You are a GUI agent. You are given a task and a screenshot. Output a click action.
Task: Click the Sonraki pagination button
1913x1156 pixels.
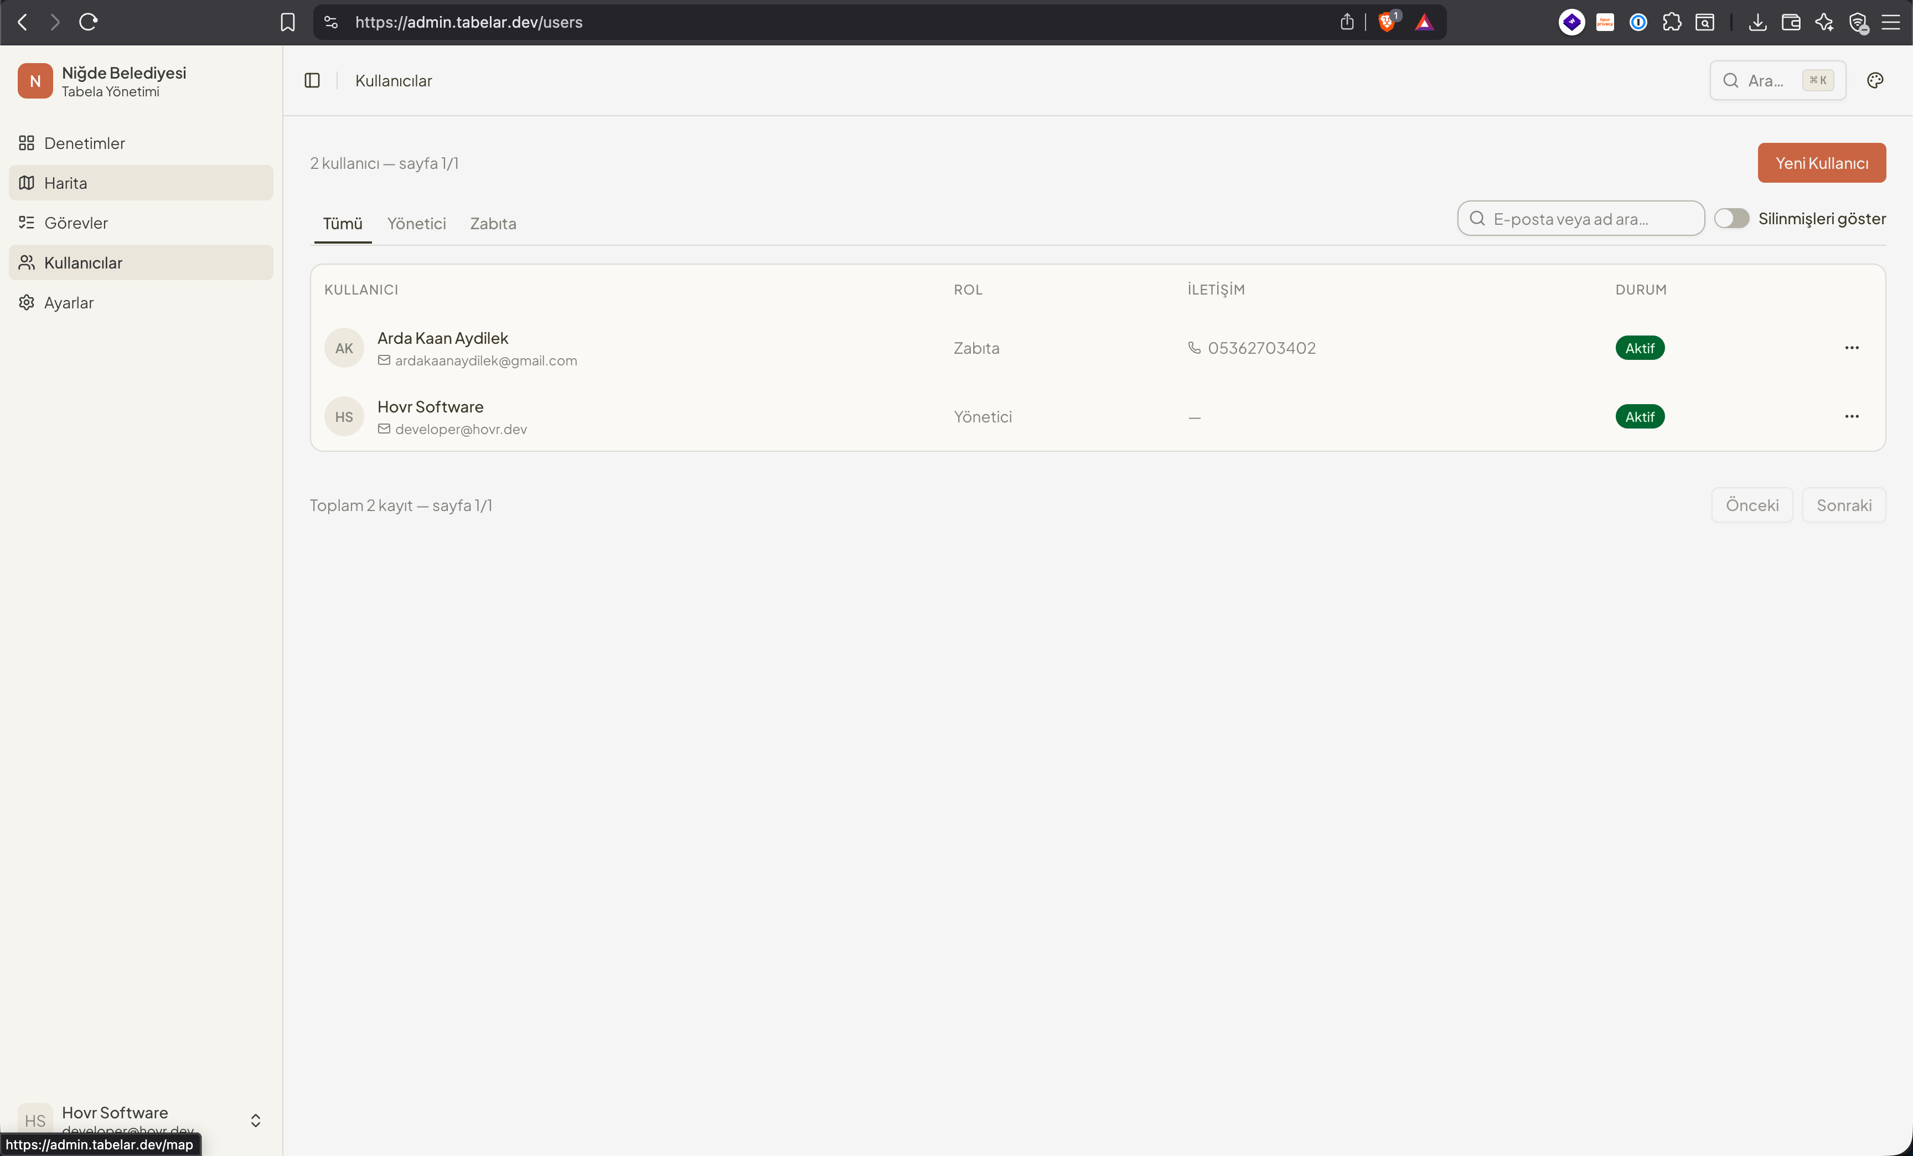[x=1844, y=505]
